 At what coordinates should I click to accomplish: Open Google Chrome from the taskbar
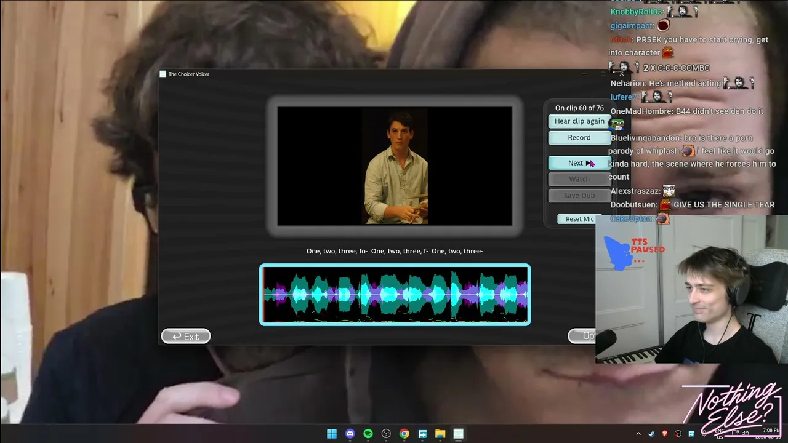pos(404,434)
